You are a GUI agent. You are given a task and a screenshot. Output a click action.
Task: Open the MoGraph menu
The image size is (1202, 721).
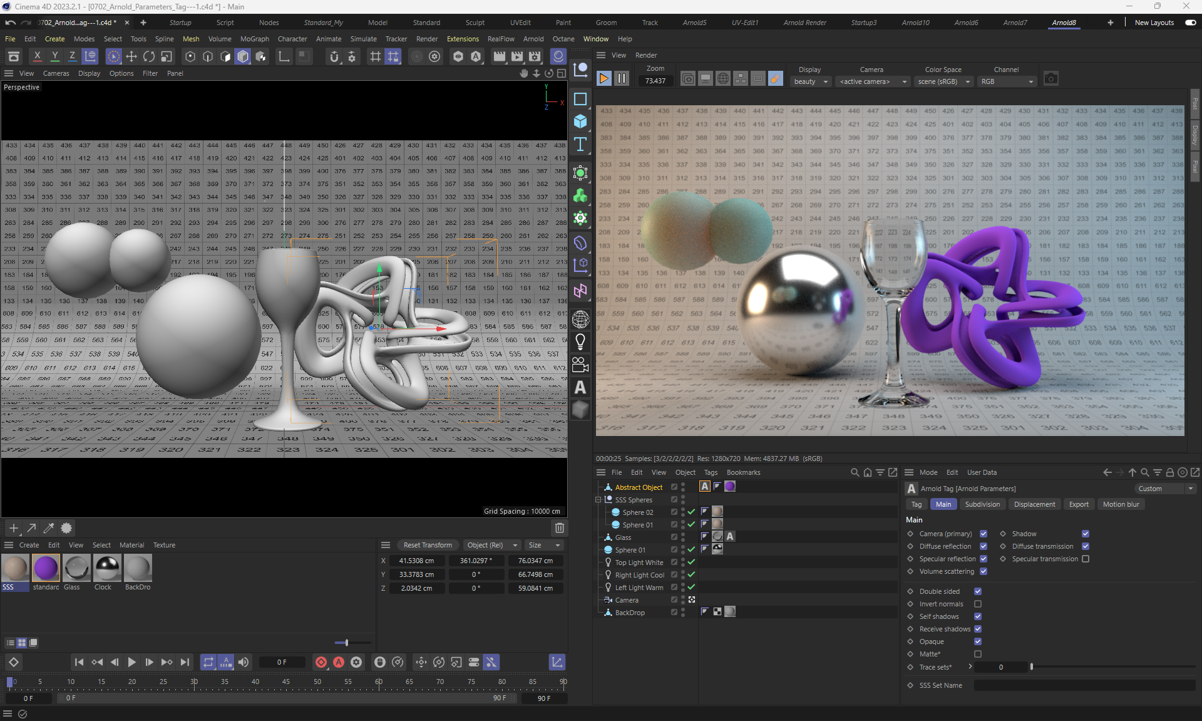click(x=254, y=39)
